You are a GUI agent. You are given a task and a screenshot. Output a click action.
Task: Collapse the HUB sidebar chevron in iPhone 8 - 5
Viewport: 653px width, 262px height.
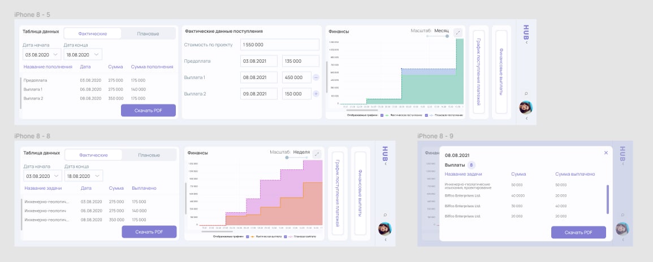pos(526,42)
